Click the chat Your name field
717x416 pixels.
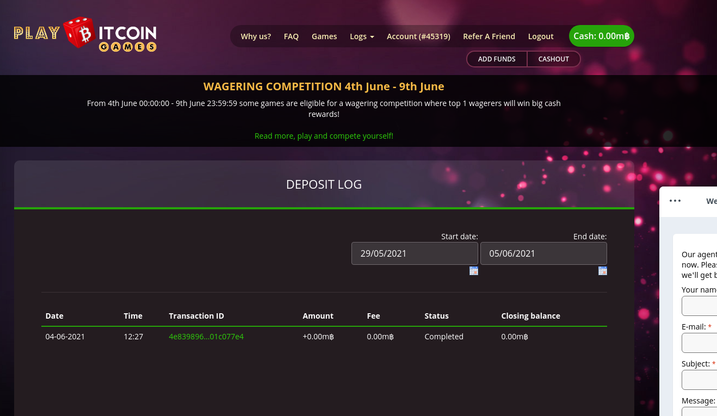point(699,306)
